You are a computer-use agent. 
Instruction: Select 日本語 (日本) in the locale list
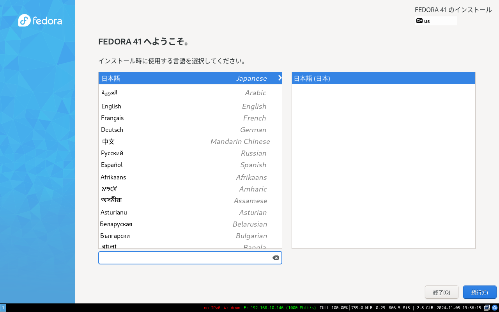coord(384,78)
